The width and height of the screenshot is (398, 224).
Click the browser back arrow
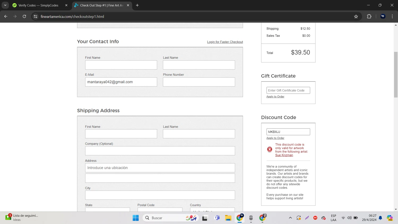[6, 16]
